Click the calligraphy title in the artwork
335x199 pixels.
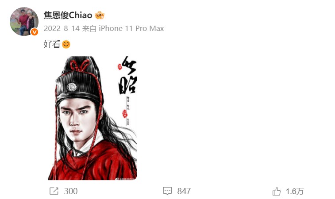tap(128, 75)
